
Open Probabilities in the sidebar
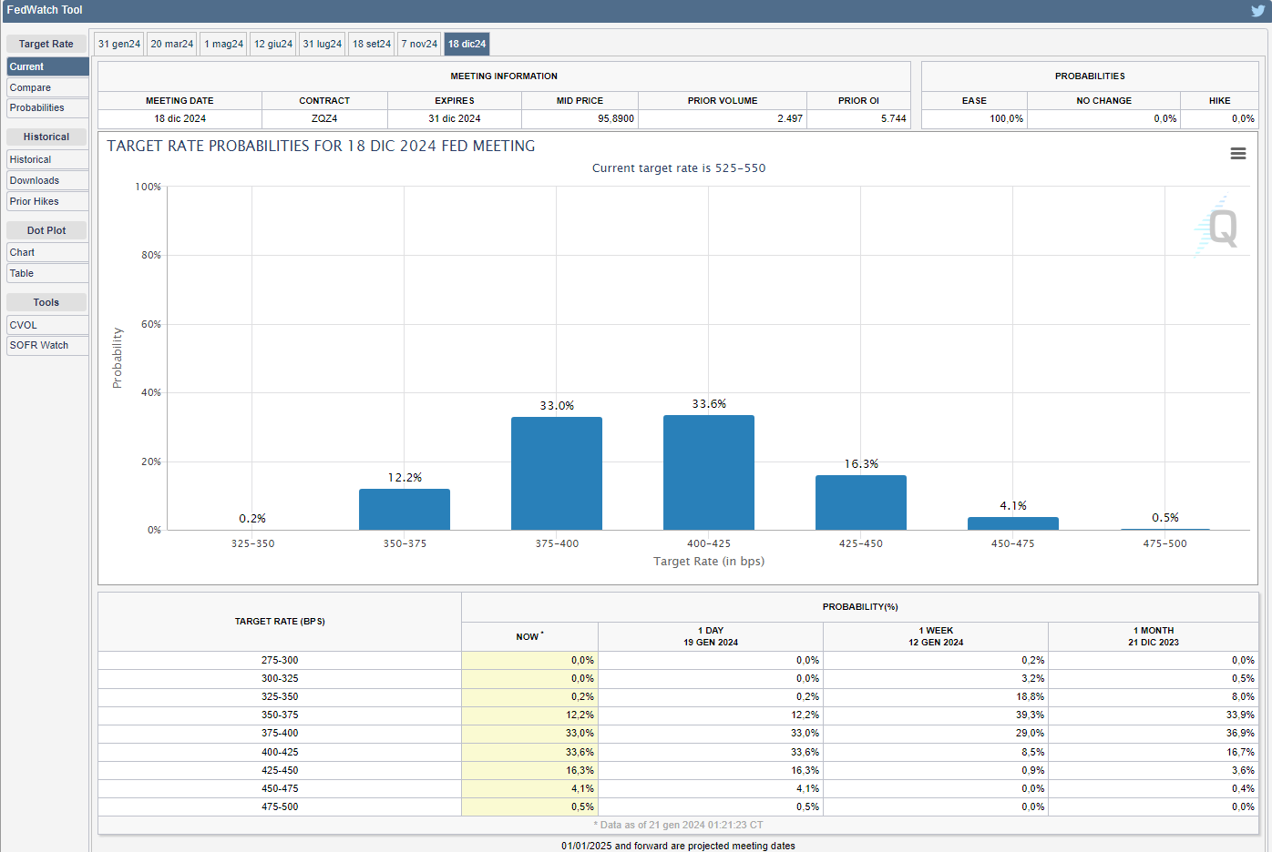tap(47, 107)
